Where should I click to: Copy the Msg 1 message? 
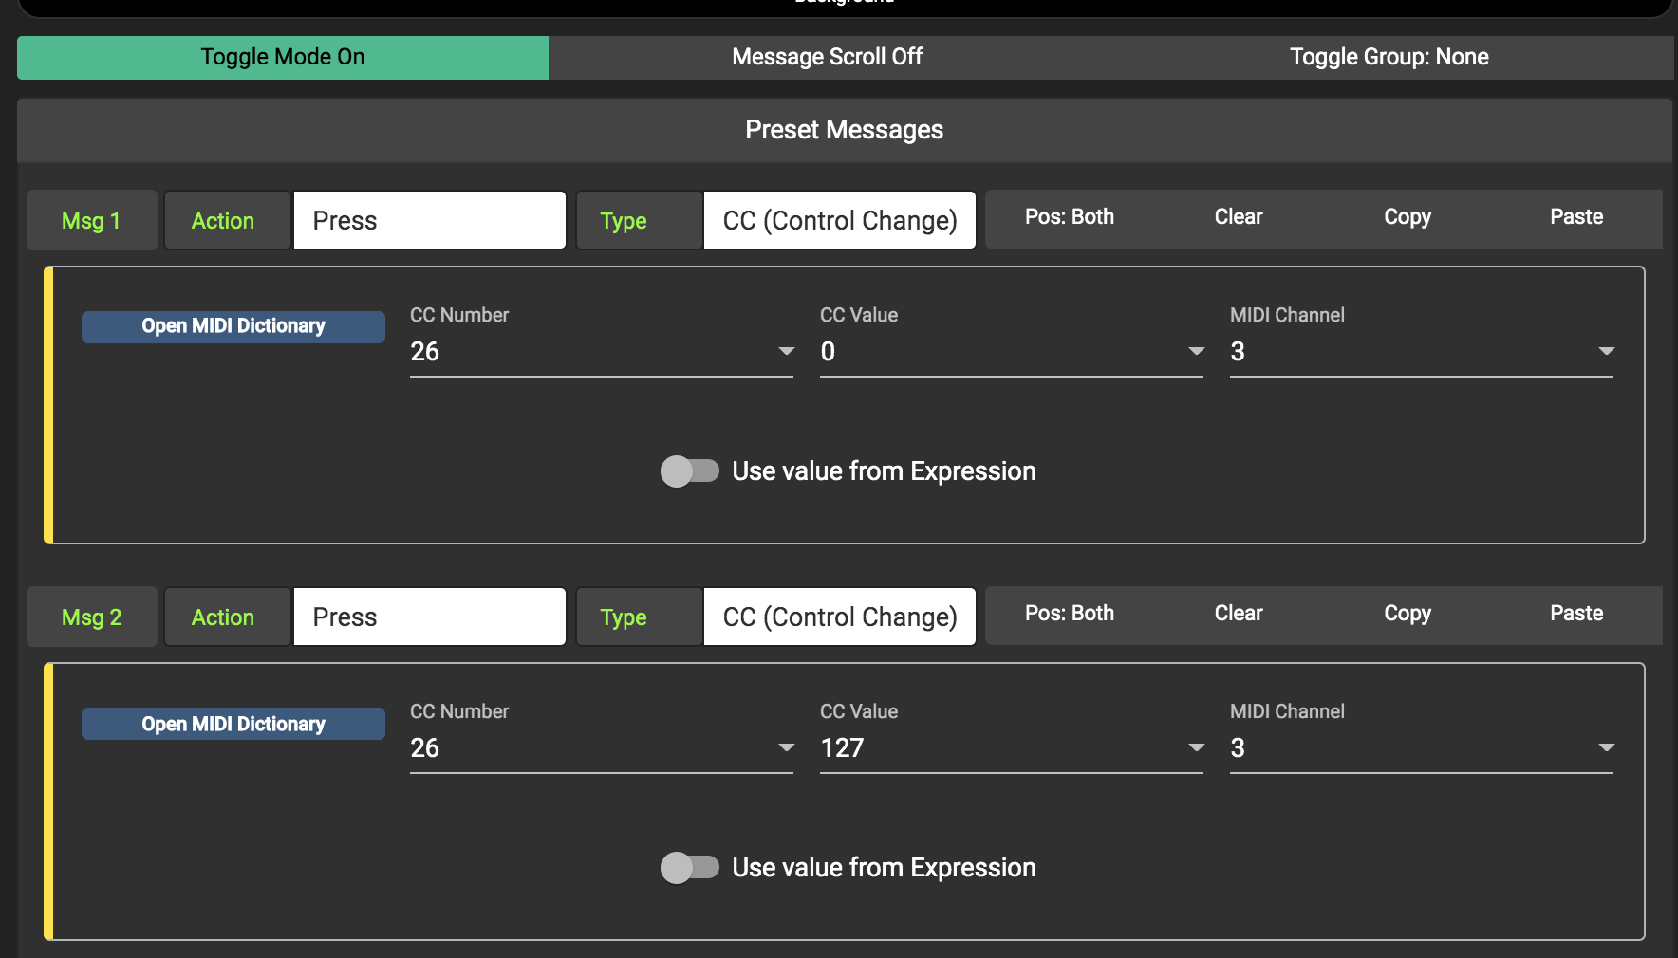pyautogui.click(x=1408, y=217)
